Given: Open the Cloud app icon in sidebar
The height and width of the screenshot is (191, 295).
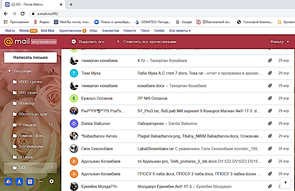Looking at the screenshot, I should [8, 182].
